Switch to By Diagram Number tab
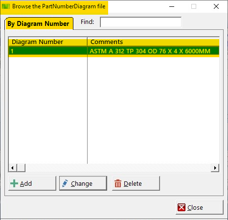The height and width of the screenshot is (220, 228). 39,23
